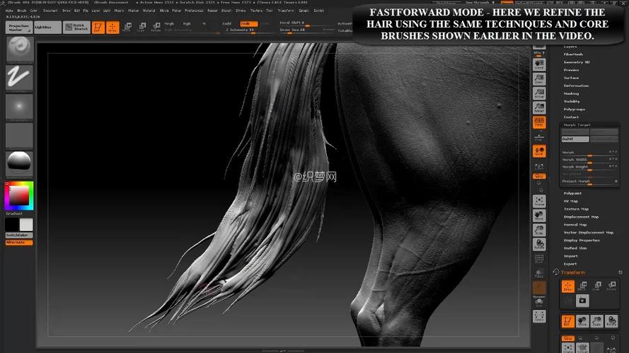Toggle Local symmetry transformations button

tap(539, 151)
